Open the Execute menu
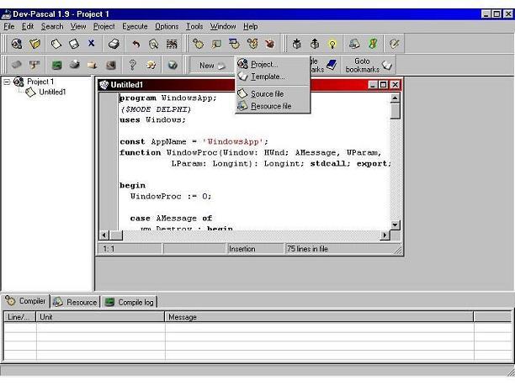 (135, 26)
